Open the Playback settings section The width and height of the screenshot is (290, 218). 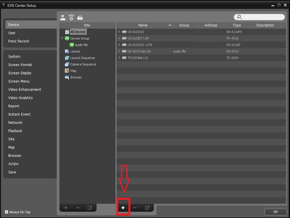point(15,131)
